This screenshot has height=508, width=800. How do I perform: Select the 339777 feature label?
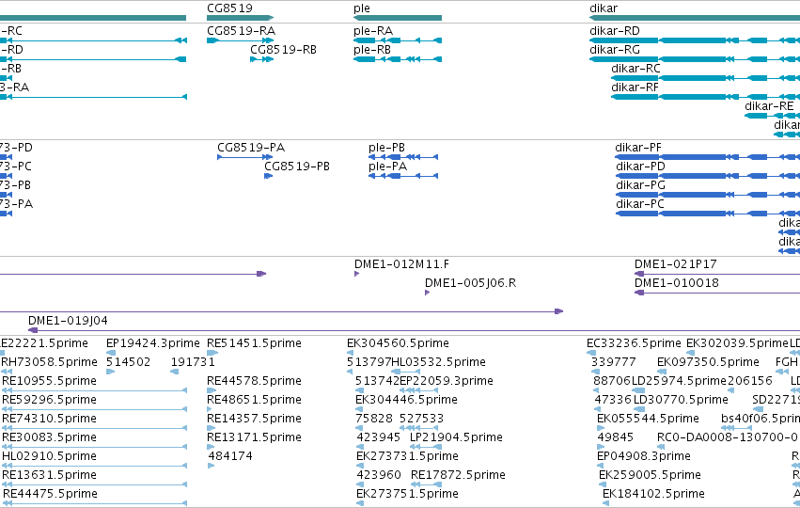point(614,362)
